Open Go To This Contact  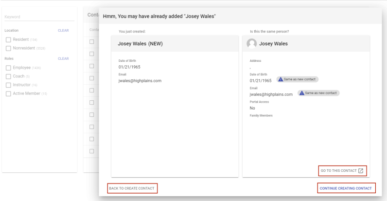(338, 171)
